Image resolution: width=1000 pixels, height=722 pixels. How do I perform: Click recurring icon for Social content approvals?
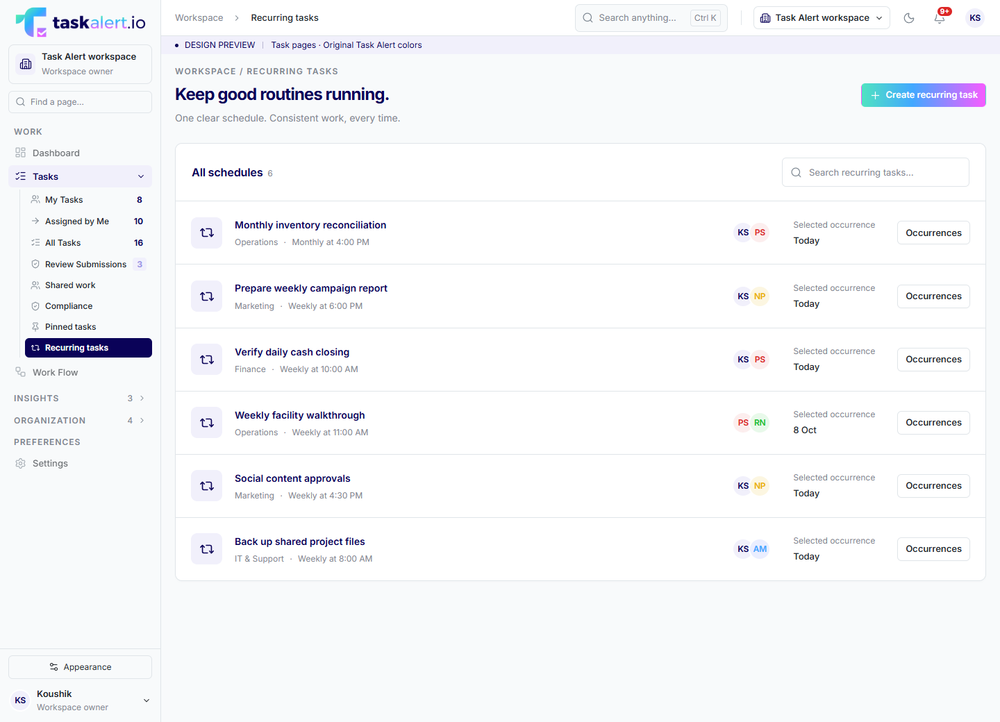pyautogui.click(x=207, y=486)
